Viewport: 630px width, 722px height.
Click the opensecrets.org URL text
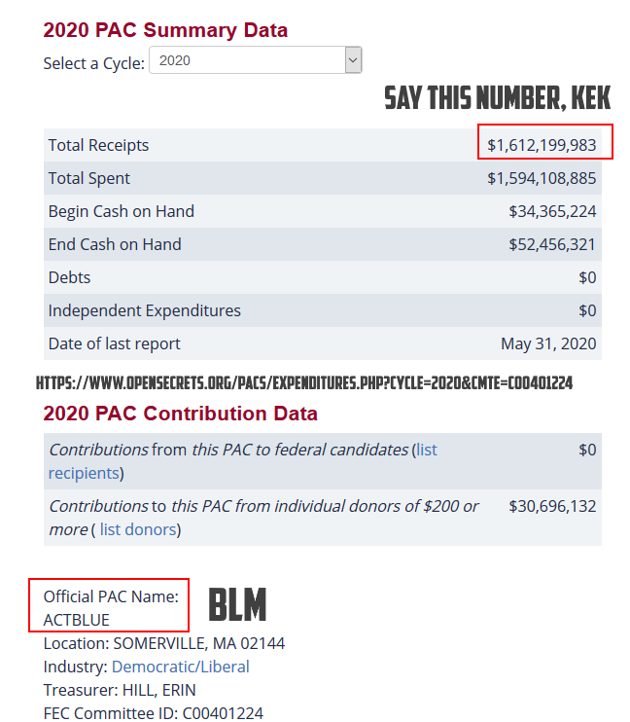tap(303, 383)
